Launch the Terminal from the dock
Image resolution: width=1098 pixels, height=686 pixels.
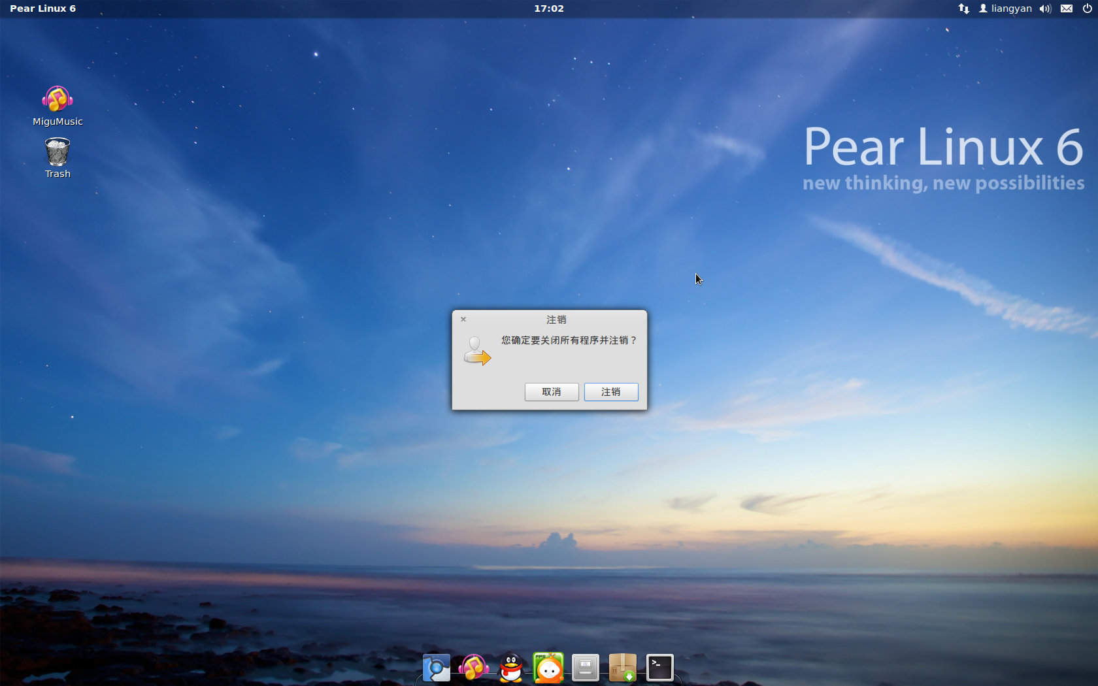point(660,668)
